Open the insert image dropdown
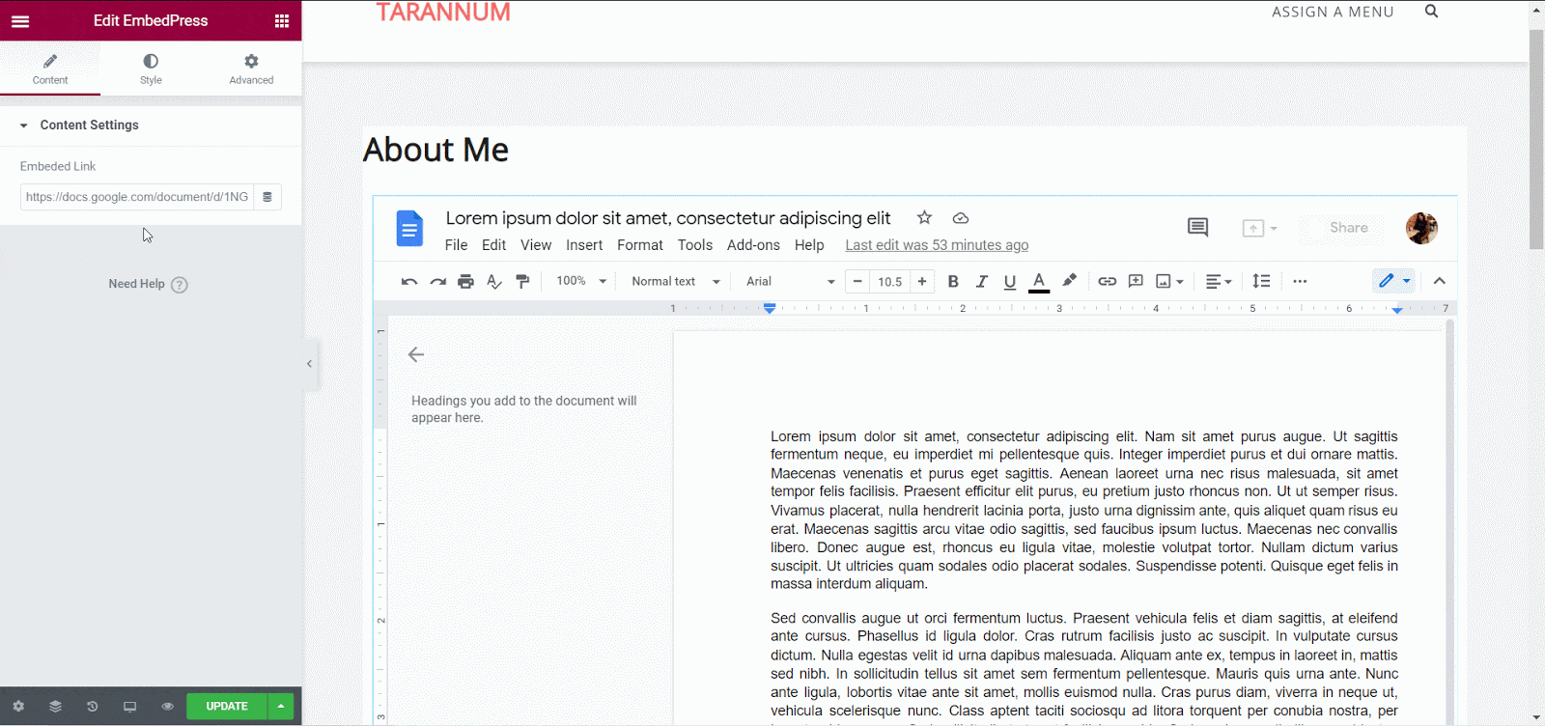 click(1169, 281)
